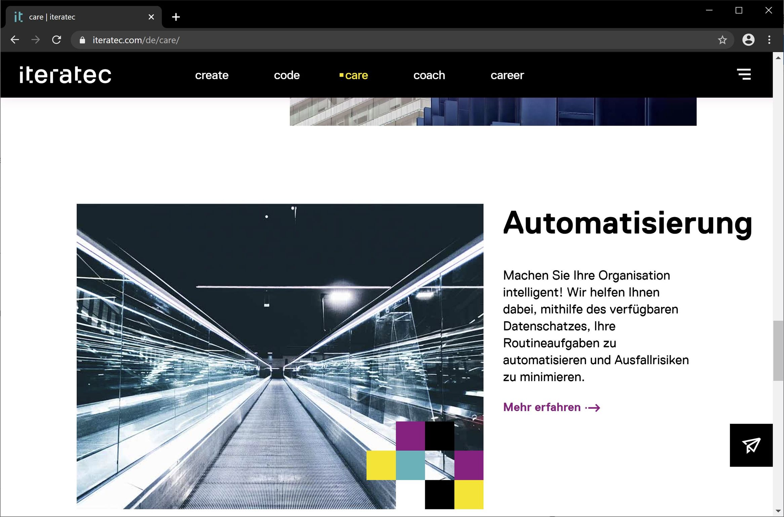This screenshot has height=517, width=784.
Task: Click the browser forward arrow
Action: tap(35, 40)
